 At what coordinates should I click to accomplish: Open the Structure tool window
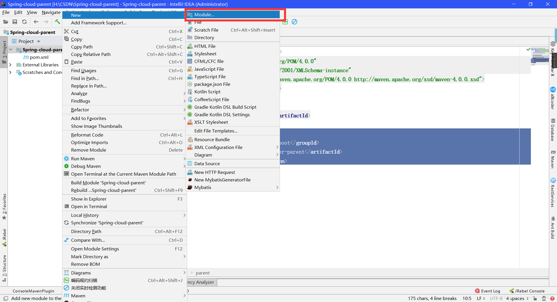point(4,268)
